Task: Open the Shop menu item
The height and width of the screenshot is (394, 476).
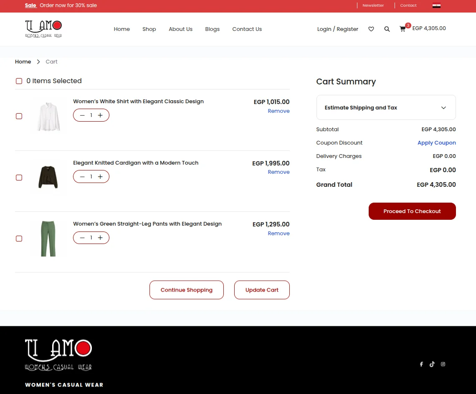Action: coord(149,29)
